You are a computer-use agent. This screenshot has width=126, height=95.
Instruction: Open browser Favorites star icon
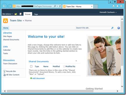point(117,6)
